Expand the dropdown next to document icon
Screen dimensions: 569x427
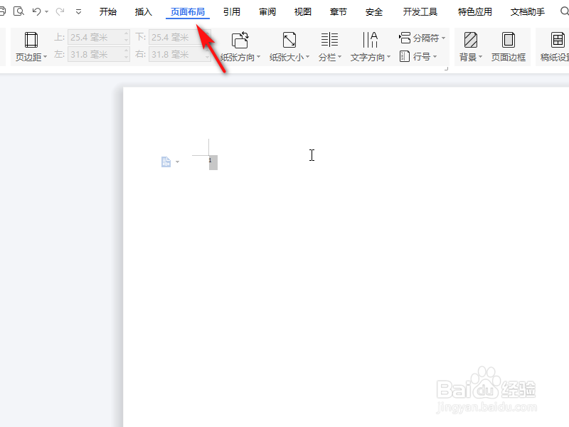177,162
